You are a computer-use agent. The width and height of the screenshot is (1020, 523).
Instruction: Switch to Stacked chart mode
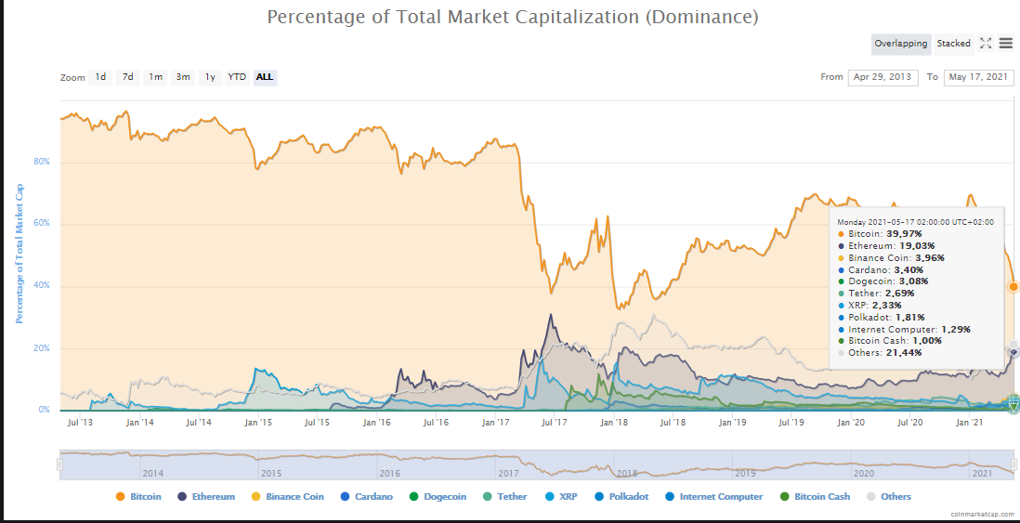click(954, 44)
